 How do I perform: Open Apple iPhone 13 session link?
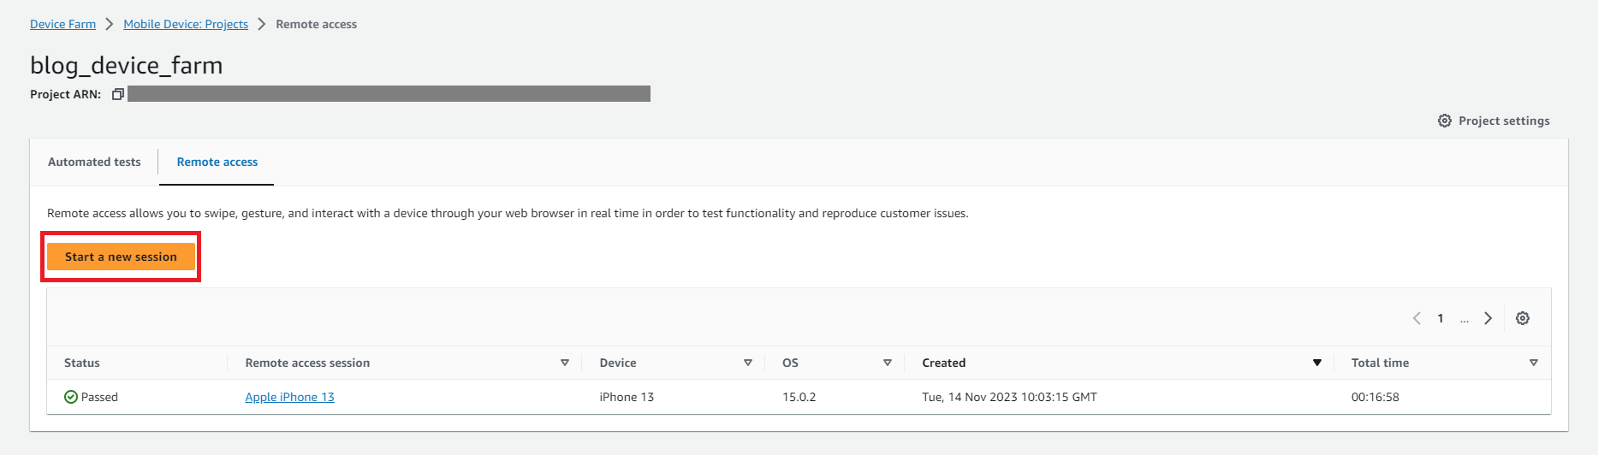coord(289,397)
